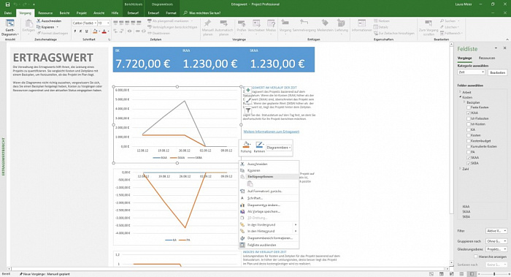This screenshot has height=277, width=511.
Task: Switch to the Ressourcen tab in Feldliste
Action: coord(487,58)
